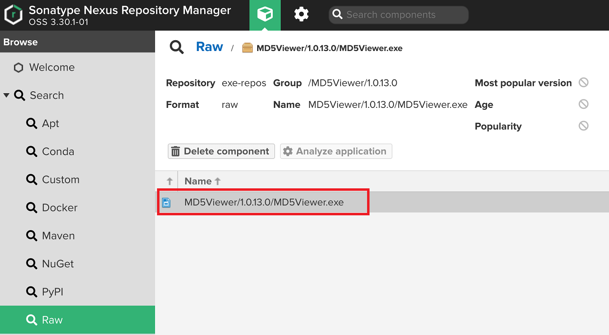Click the Most popular version unavailable icon
609x335 pixels.
(x=583, y=82)
